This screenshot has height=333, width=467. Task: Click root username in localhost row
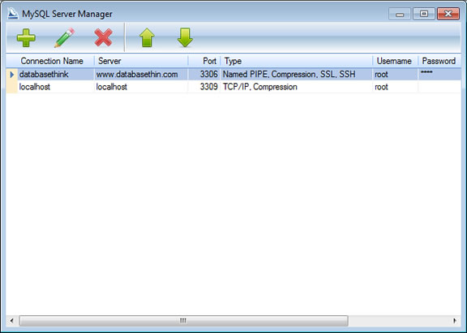(395, 87)
